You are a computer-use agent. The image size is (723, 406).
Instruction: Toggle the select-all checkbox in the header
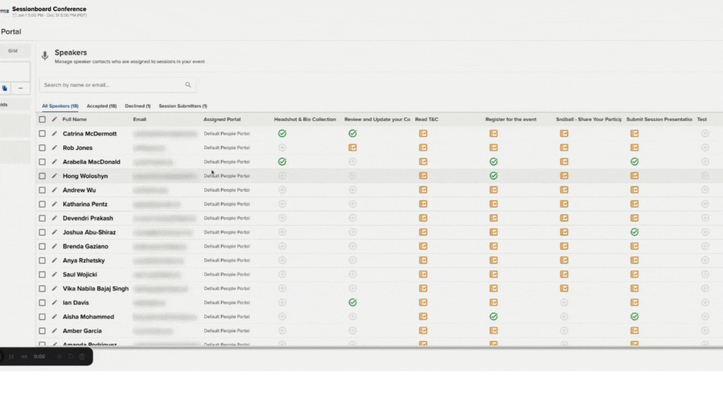(x=41, y=119)
